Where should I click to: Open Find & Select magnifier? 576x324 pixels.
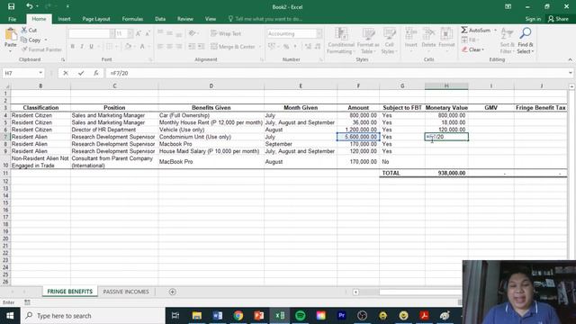[x=526, y=40]
